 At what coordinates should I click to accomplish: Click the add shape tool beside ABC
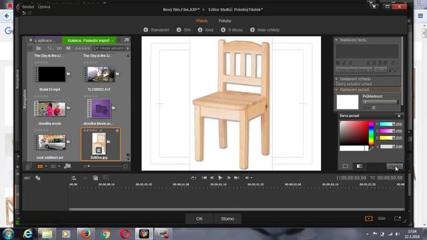point(37,178)
